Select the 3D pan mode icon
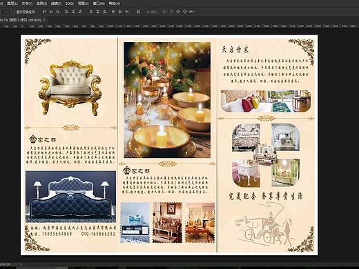 click(x=178, y=12)
